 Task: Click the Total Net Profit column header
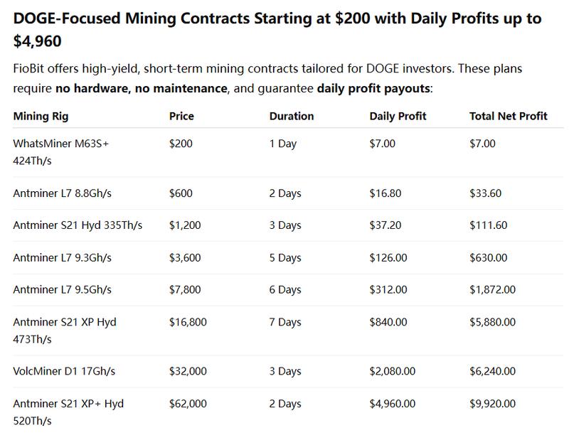pos(509,116)
